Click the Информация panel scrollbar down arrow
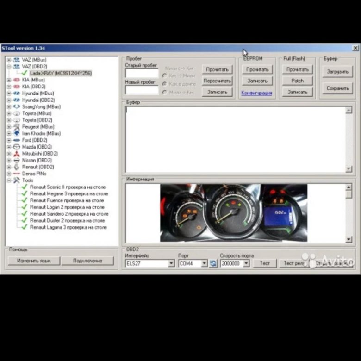361x361 pixels. click(x=349, y=239)
